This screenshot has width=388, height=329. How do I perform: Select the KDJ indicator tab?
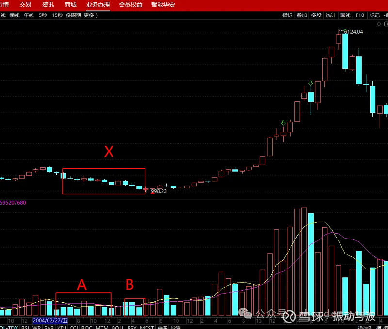coord(62,327)
